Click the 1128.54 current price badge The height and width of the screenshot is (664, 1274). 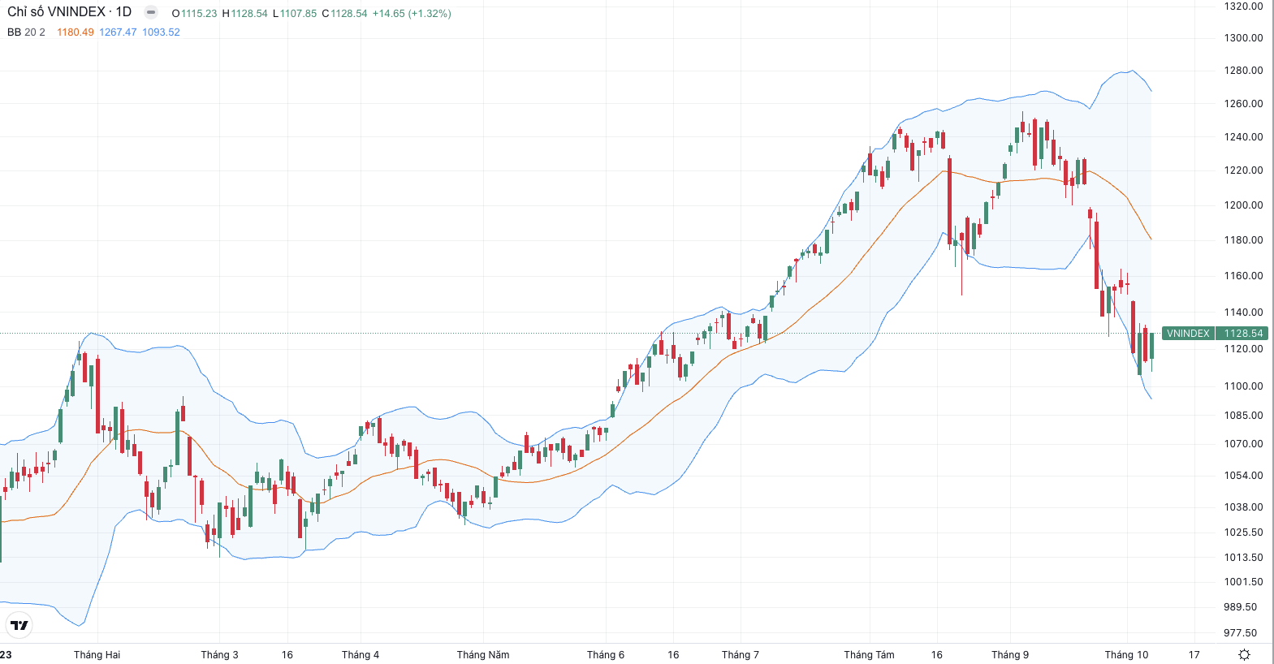[x=1243, y=334]
